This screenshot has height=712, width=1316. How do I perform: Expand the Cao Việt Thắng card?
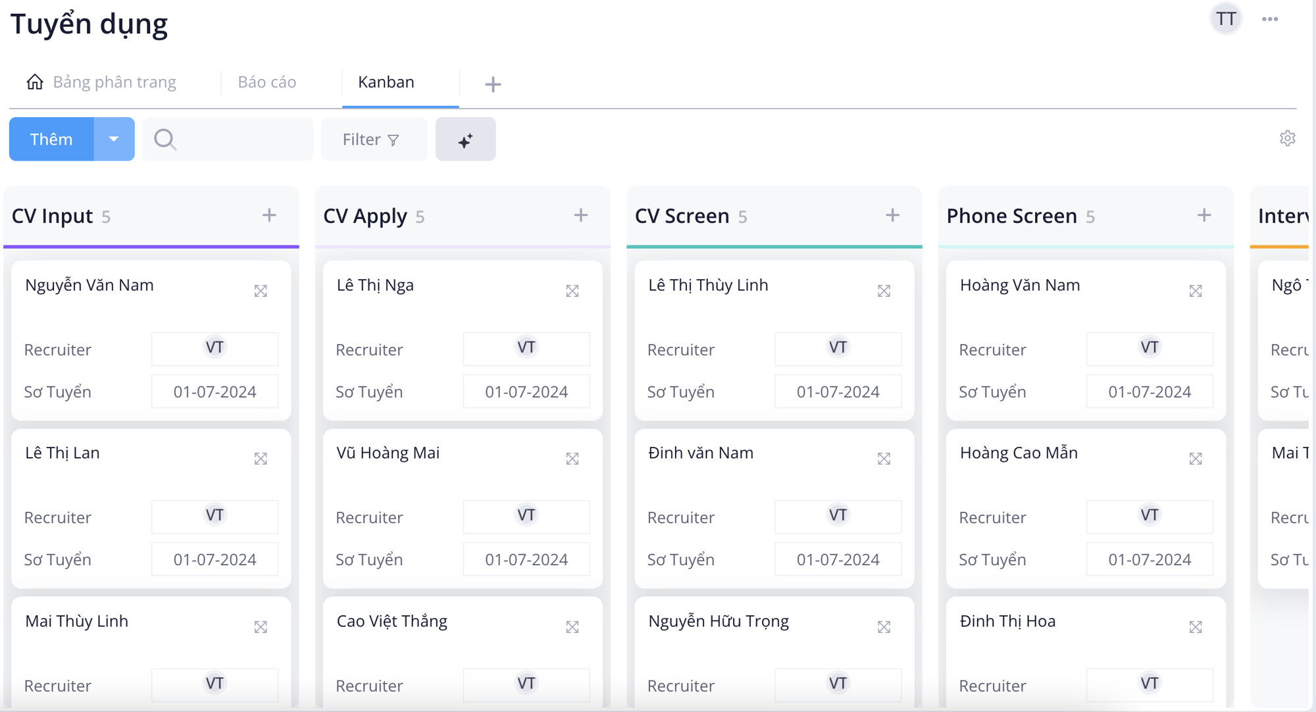[x=572, y=627]
